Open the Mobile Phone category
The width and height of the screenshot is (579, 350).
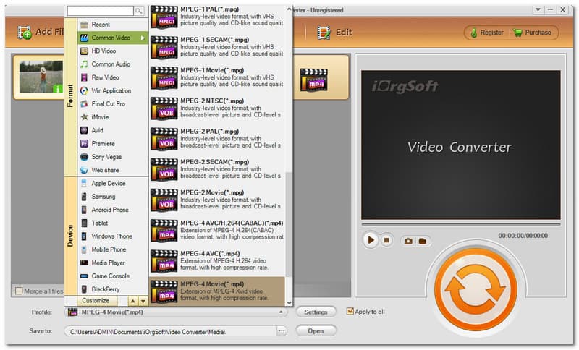point(113,249)
